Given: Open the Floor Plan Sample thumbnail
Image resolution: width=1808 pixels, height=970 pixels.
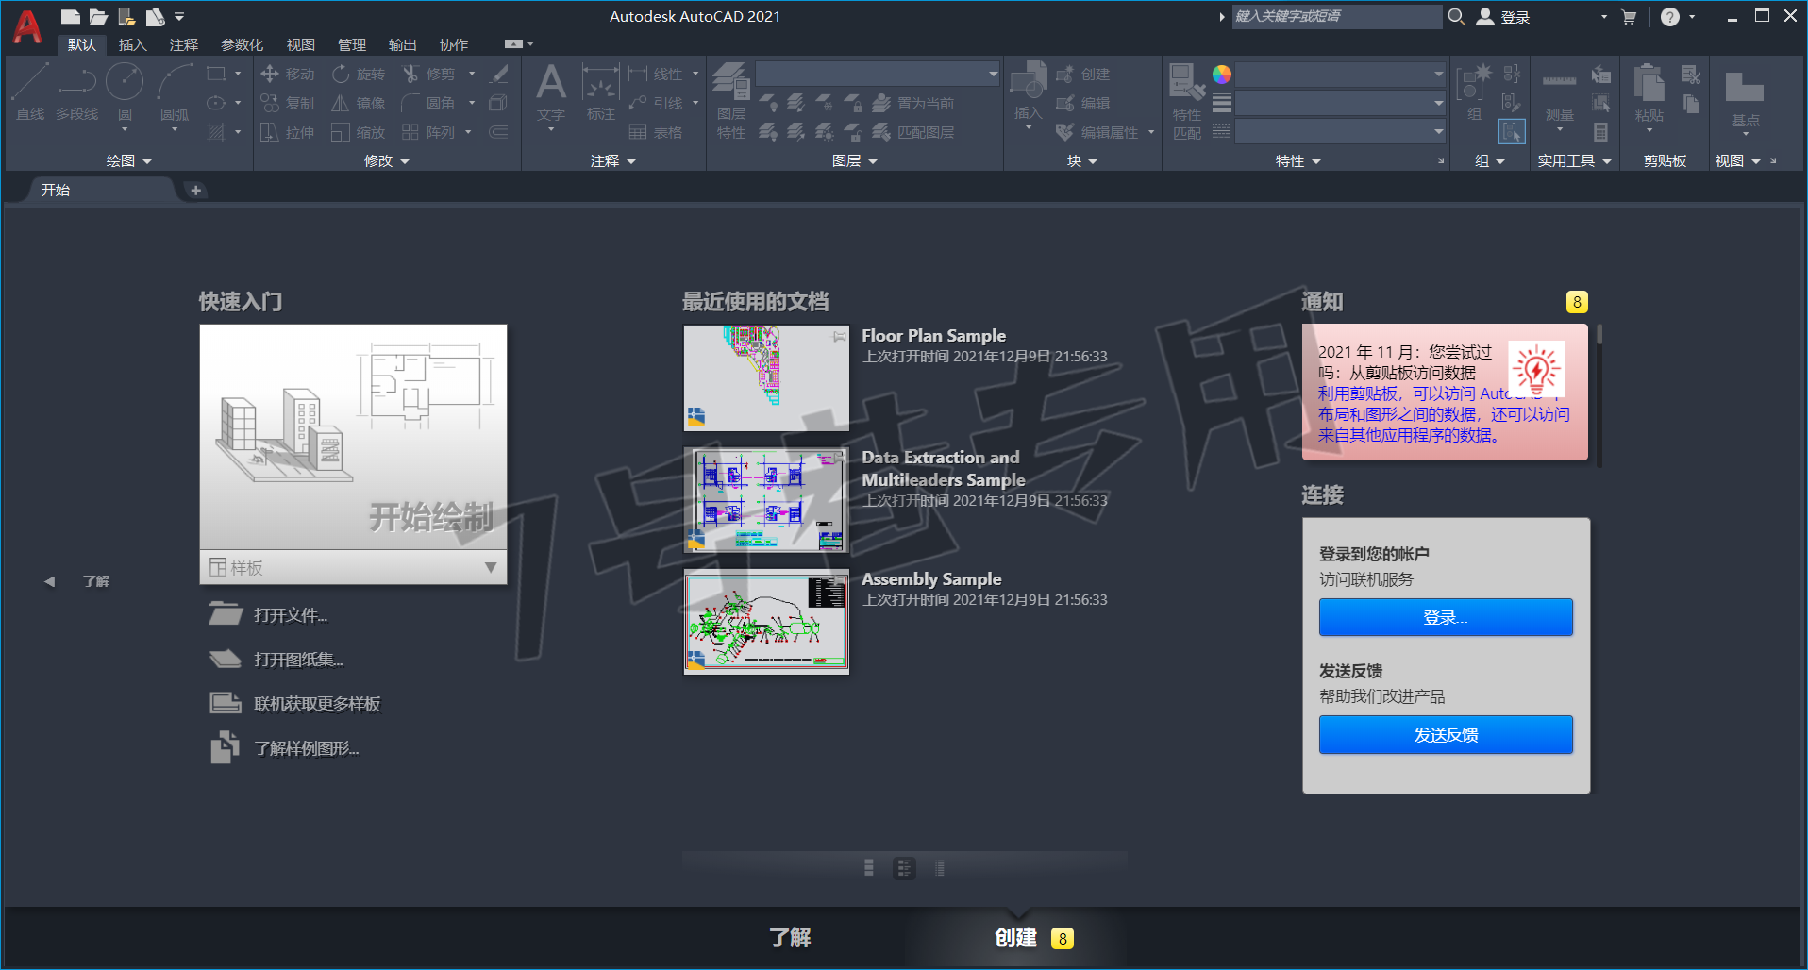Looking at the screenshot, I should (766, 377).
